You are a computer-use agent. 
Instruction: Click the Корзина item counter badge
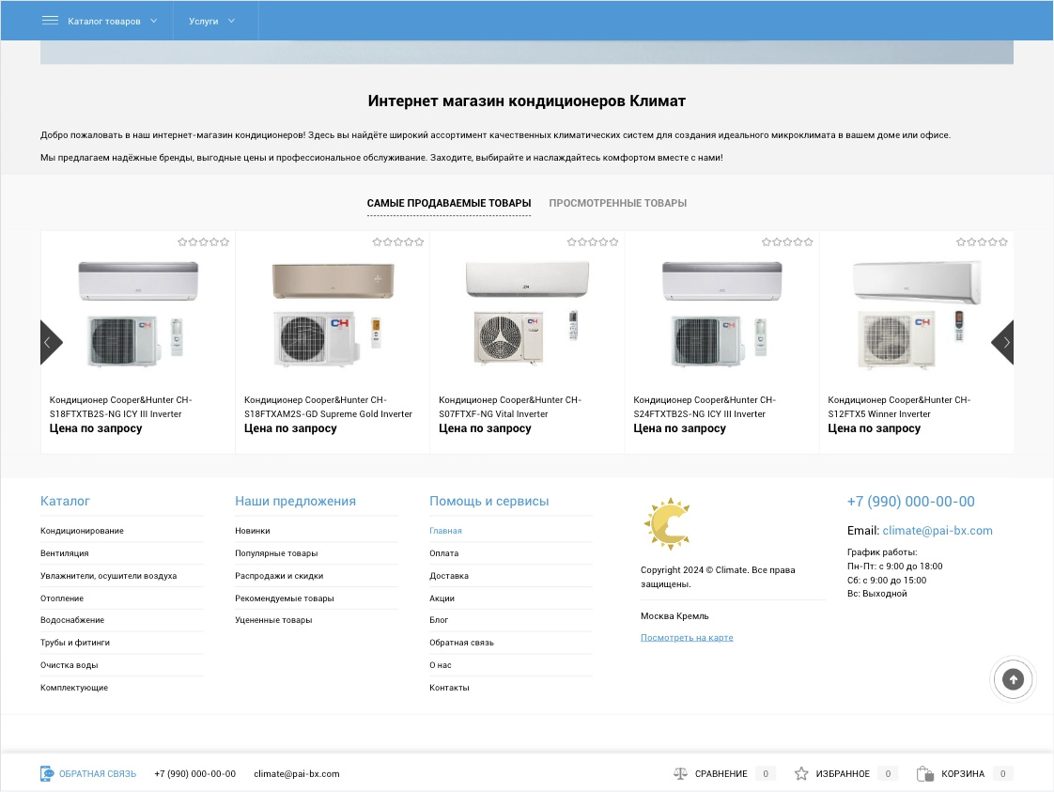pos(1002,774)
